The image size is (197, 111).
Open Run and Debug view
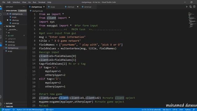1,29
